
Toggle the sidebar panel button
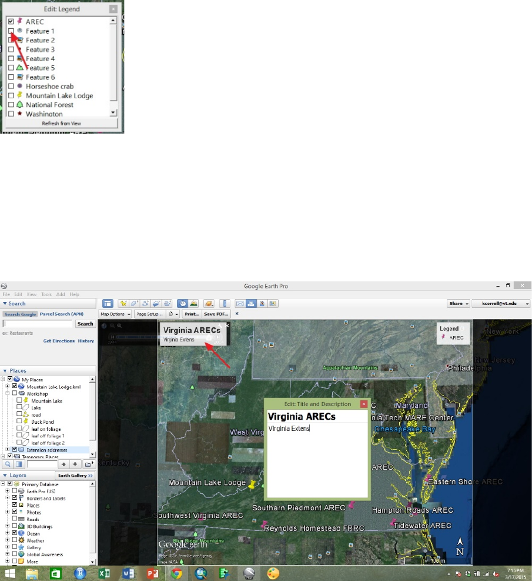click(x=108, y=304)
